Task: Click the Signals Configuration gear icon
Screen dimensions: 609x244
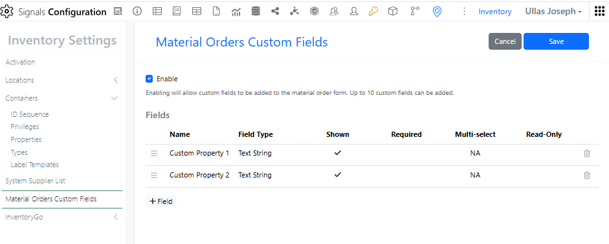Action: tap(7, 12)
